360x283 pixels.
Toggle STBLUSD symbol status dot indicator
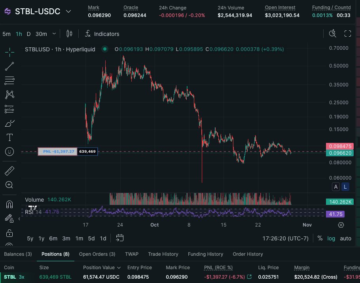click(105, 49)
